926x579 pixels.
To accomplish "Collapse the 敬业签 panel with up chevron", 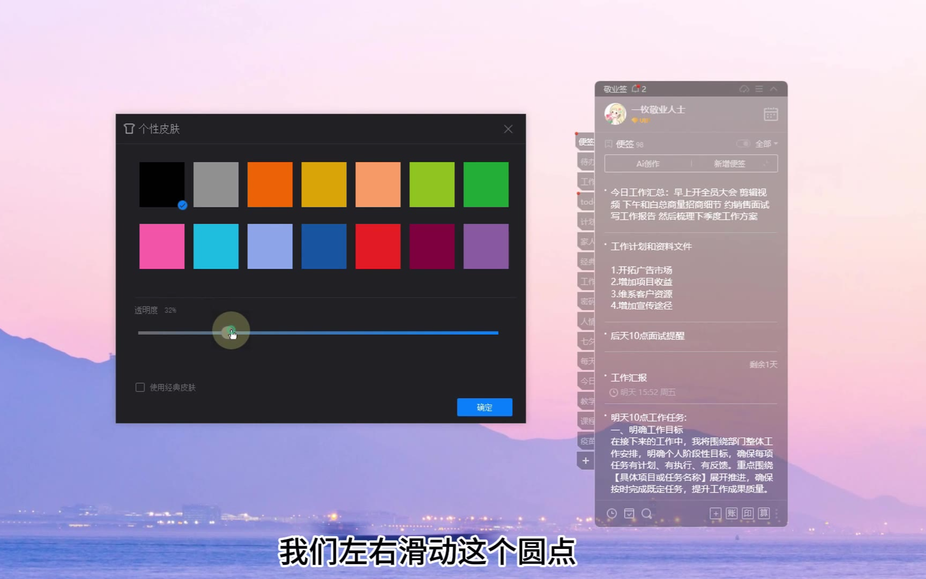I will (x=774, y=89).
